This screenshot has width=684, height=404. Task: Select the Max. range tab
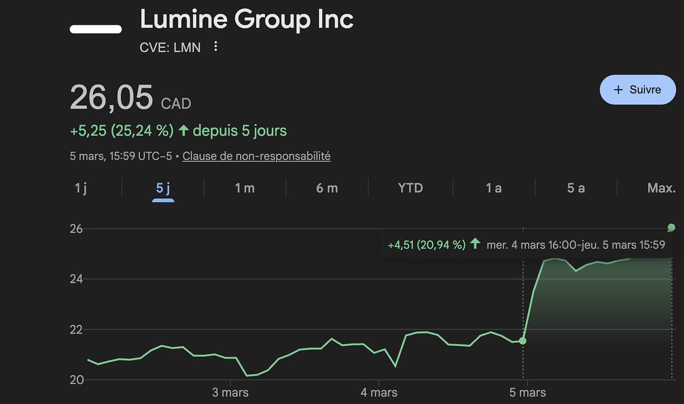661,188
